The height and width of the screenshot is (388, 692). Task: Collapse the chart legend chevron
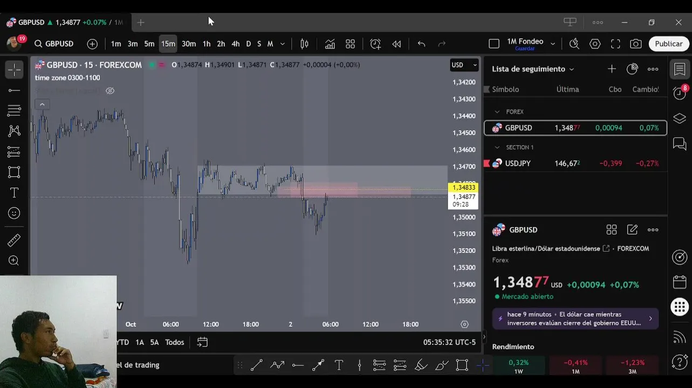click(x=42, y=105)
